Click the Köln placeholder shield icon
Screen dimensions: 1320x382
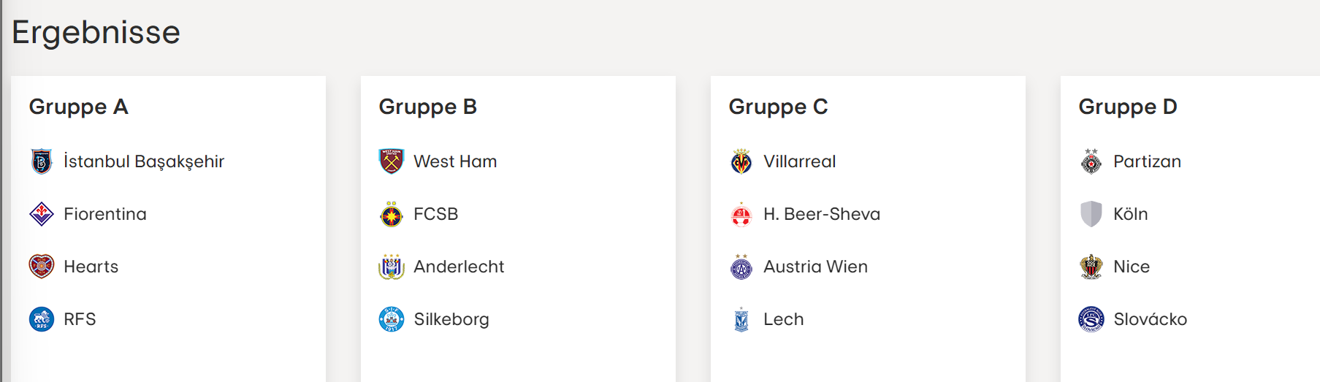[x=1091, y=214]
